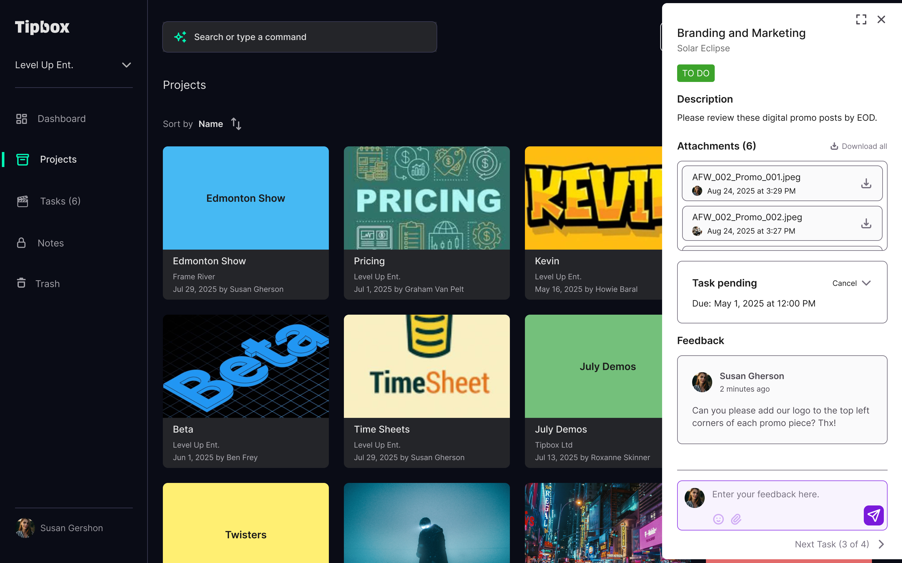Click the Dashboard grid icon

coord(22,119)
